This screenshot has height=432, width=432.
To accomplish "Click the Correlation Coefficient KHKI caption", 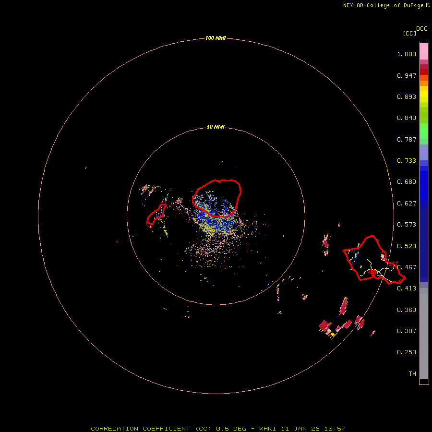I will click(x=218, y=429).
